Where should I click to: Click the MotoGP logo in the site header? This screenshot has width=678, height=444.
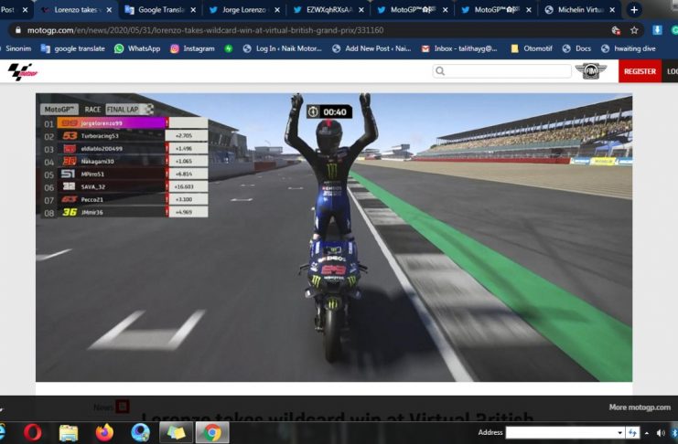coord(20,70)
